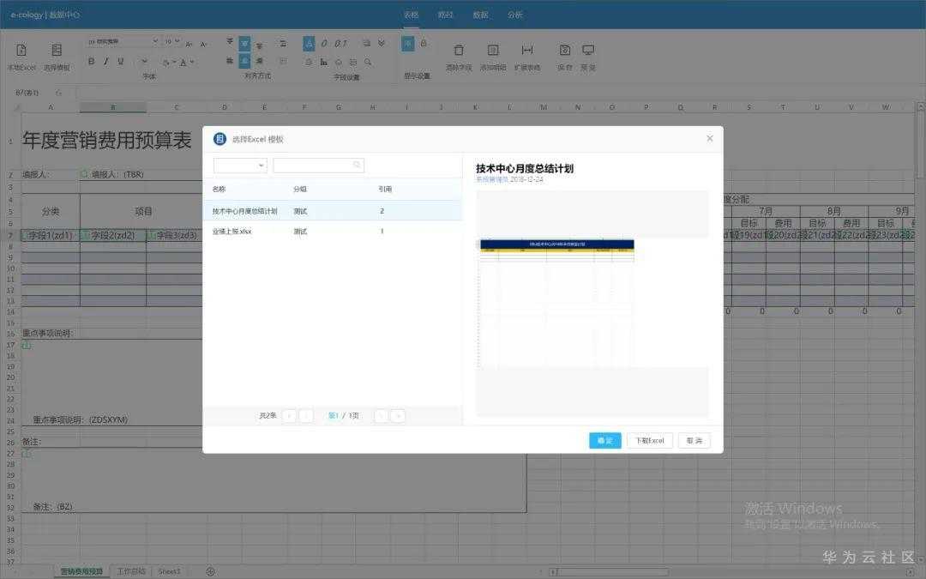Go to first page in pagination
926x579 pixels.
290,416
